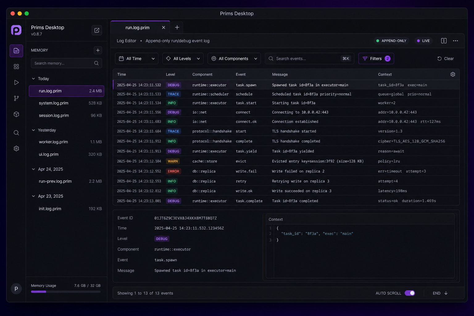Open the git branch icon in sidebar
Viewport: 474px width, 316px height.
[x=16, y=98]
